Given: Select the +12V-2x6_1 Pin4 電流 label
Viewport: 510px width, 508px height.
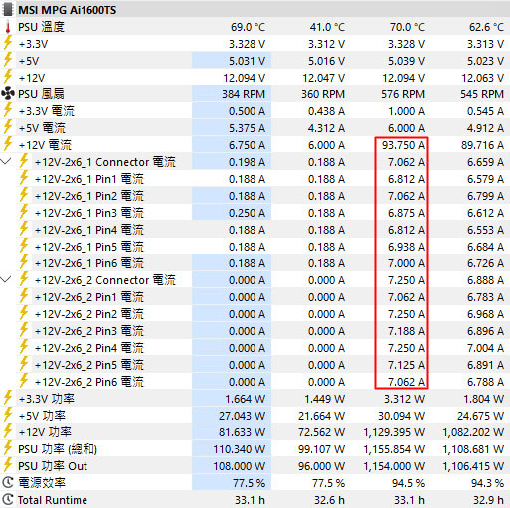Looking at the screenshot, I should tap(89, 230).
